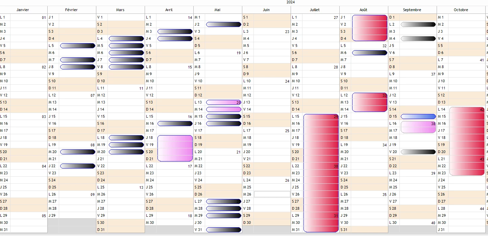488x236 pixels.
Task: Open the gray event on Mars L 4
Action: point(126,38)
